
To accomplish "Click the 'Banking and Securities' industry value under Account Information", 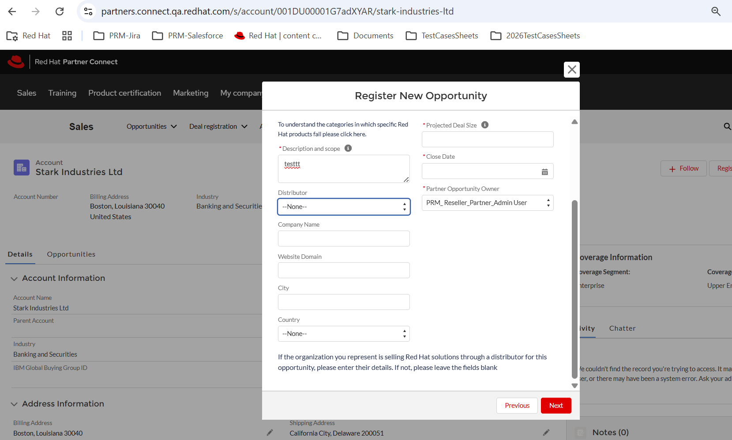I will [45, 354].
